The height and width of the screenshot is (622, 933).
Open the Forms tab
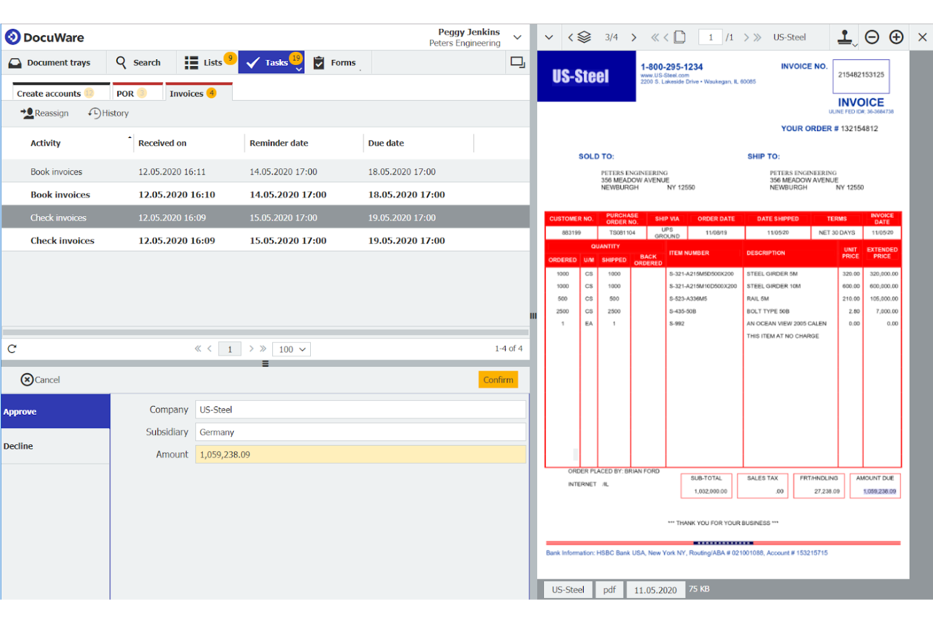click(335, 62)
